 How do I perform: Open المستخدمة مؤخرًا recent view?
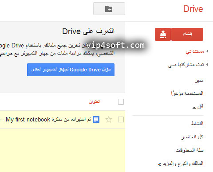click(x=187, y=93)
